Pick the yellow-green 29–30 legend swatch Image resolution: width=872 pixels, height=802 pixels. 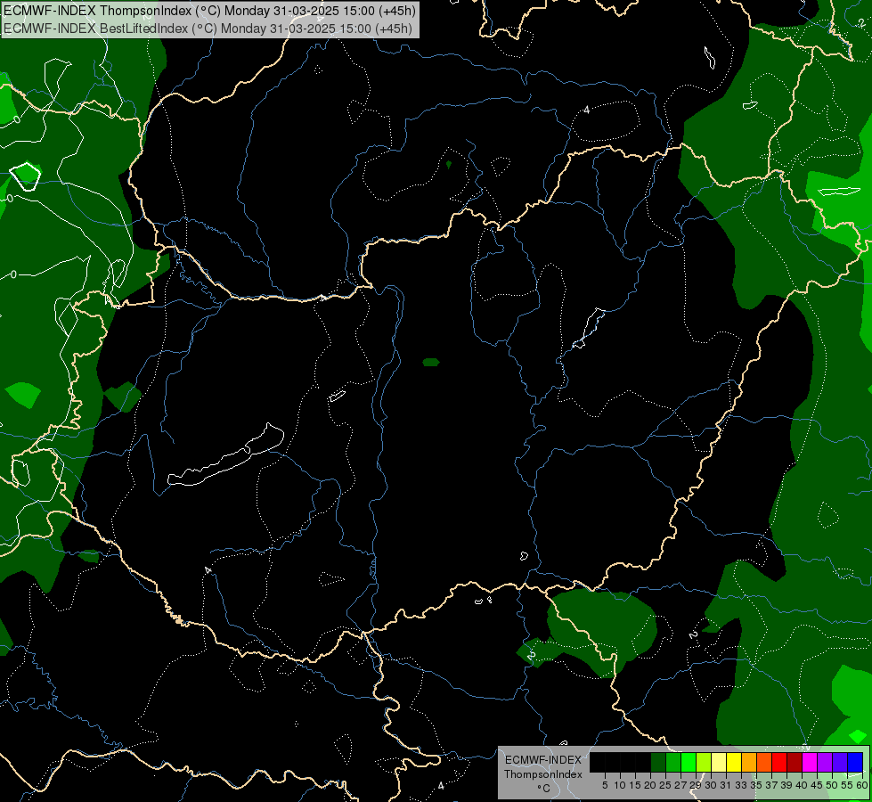(704, 762)
